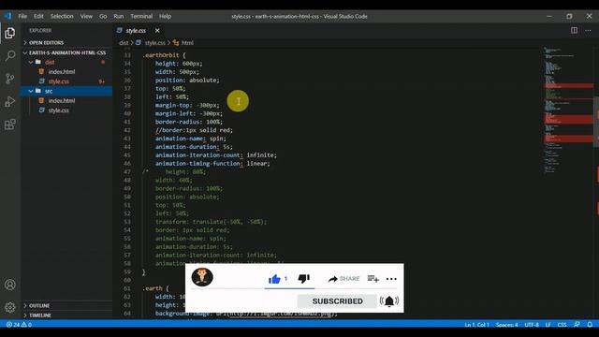This screenshot has height=337, width=599.
Task: Open the Extensions view icon
Action: click(x=10, y=125)
